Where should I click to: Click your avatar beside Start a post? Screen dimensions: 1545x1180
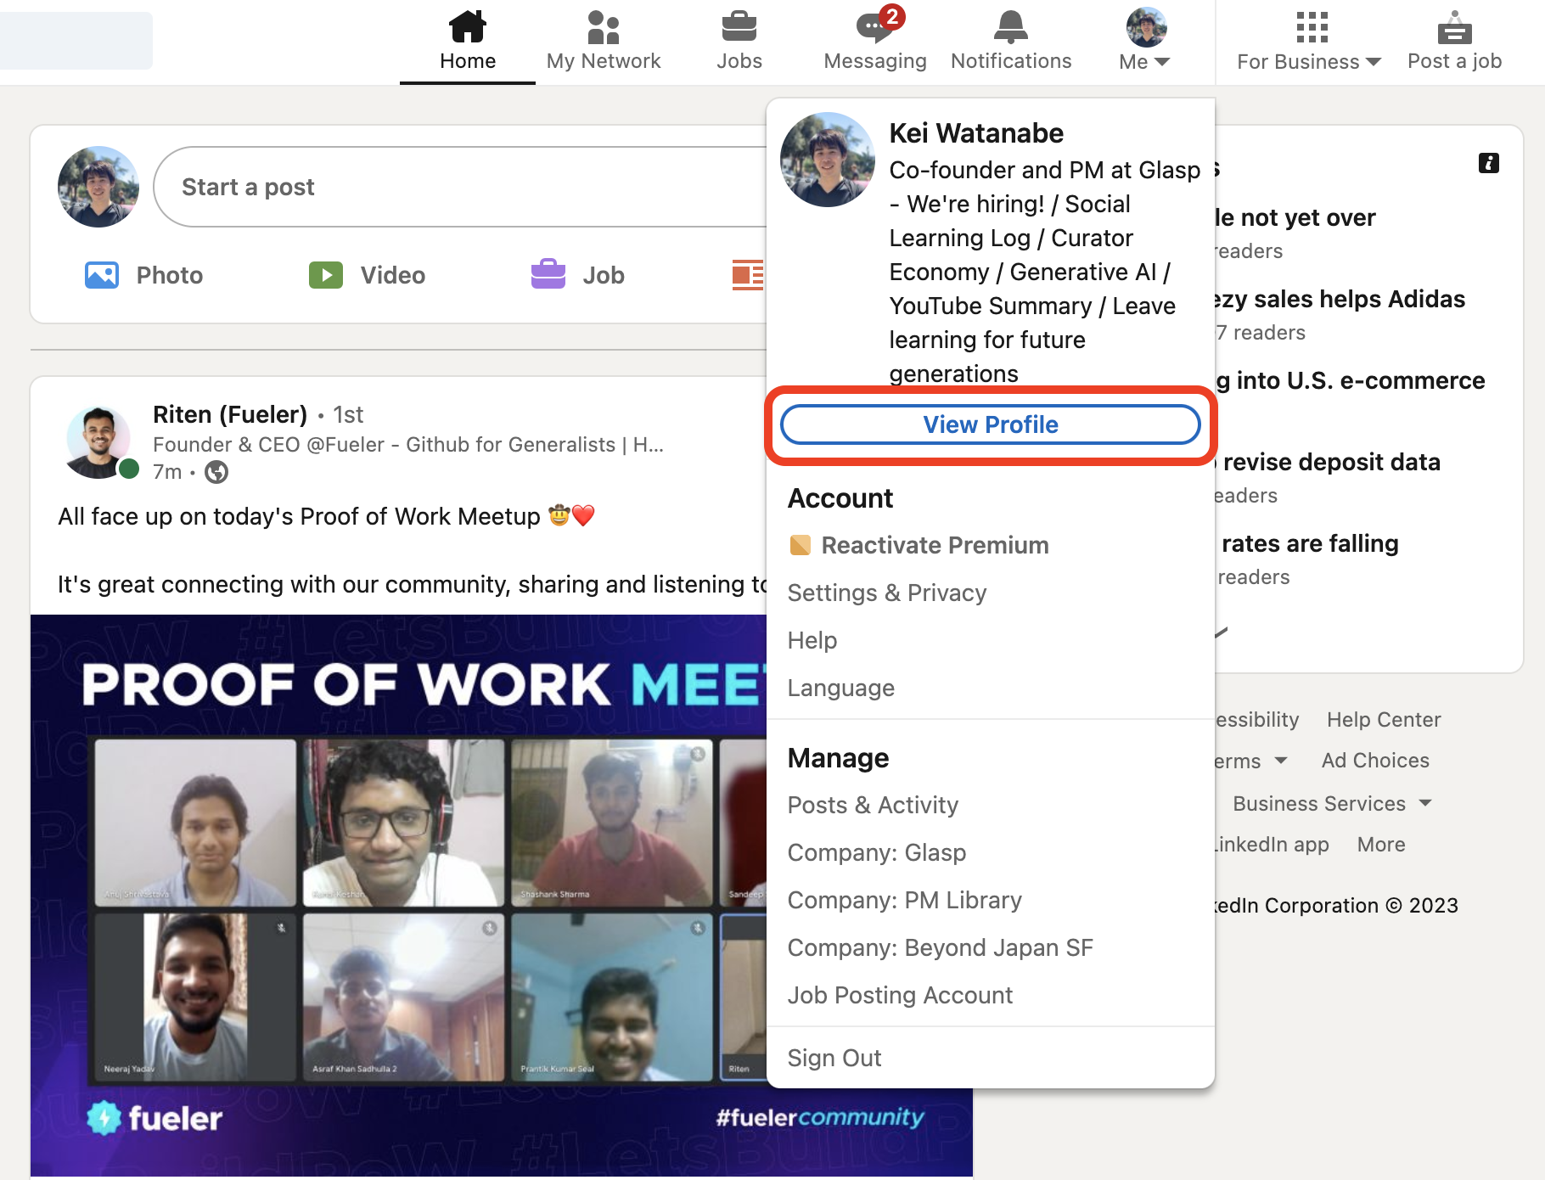coord(98,187)
